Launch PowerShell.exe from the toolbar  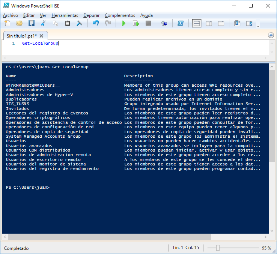pyautogui.click(x=181, y=24)
